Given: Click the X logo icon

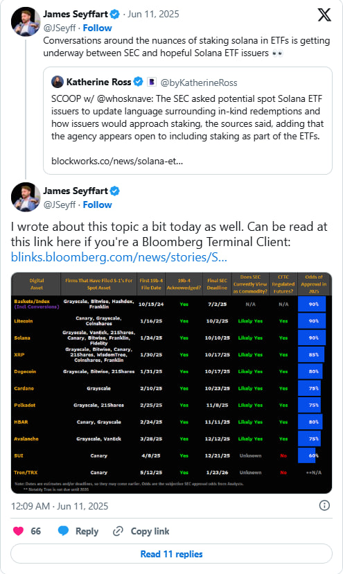Looking at the screenshot, I should point(324,15).
